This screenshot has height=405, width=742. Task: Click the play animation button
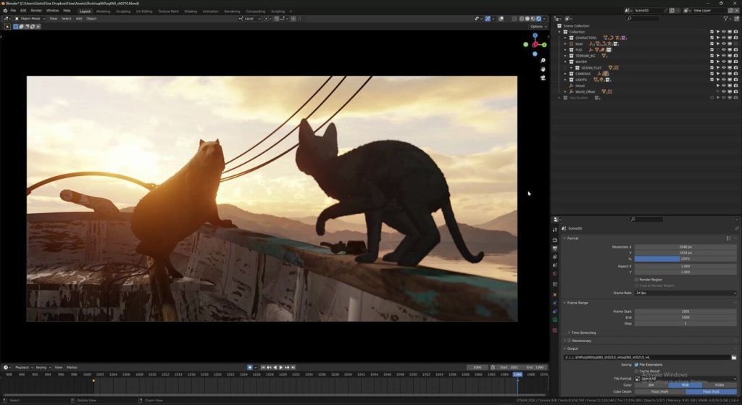(281, 367)
